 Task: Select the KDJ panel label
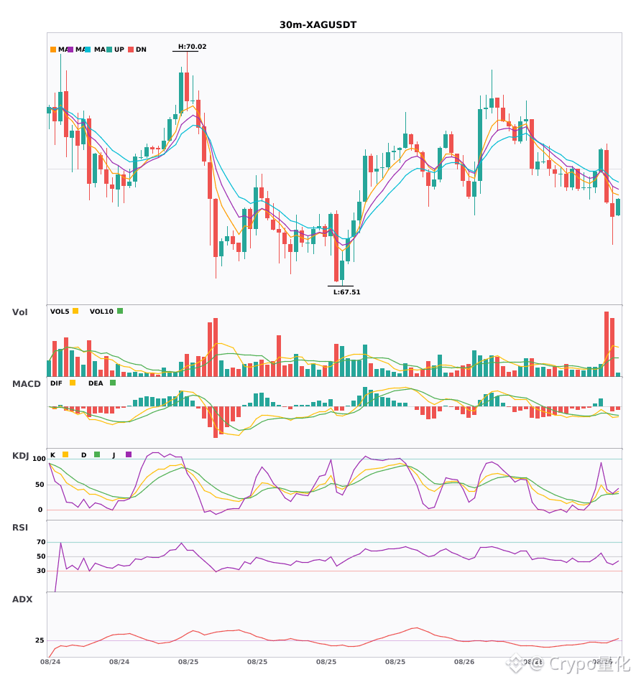click(x=20, y=456)
